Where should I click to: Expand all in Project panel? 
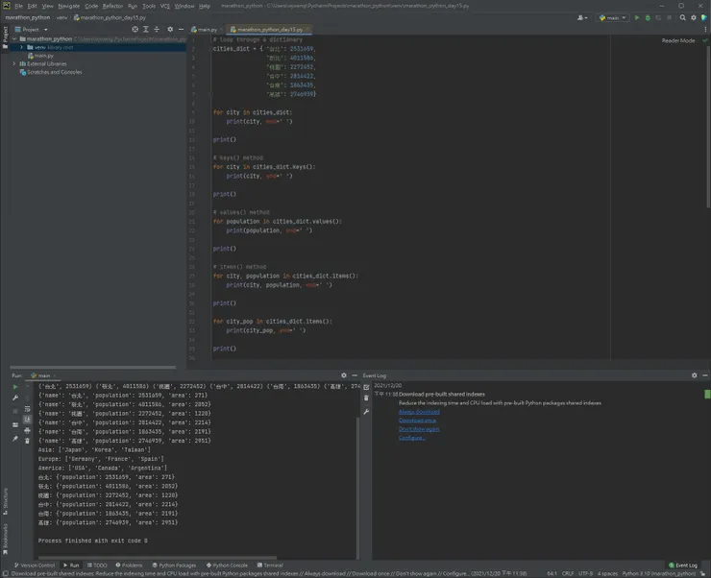(146, 30)
